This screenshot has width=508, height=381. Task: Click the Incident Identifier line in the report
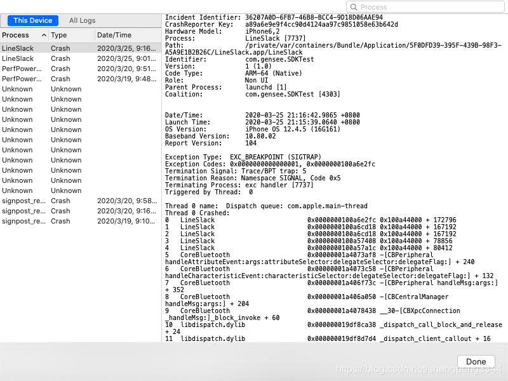pos(274,18)
